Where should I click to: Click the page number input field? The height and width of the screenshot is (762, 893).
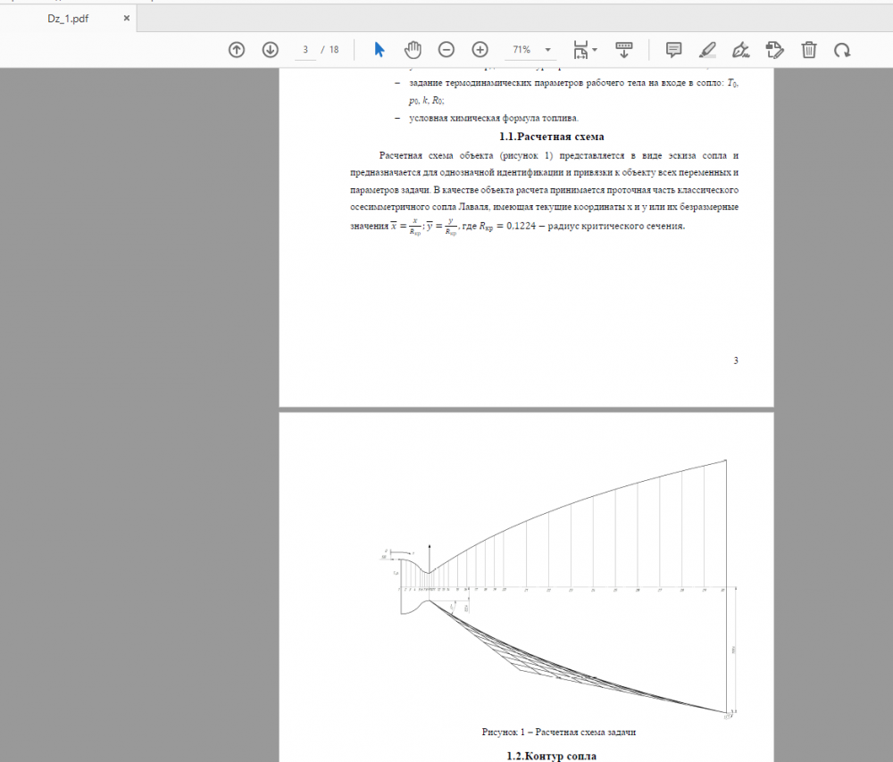click(305, 50)
